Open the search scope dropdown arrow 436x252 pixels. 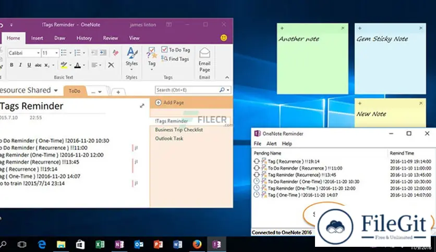point(228,90)
